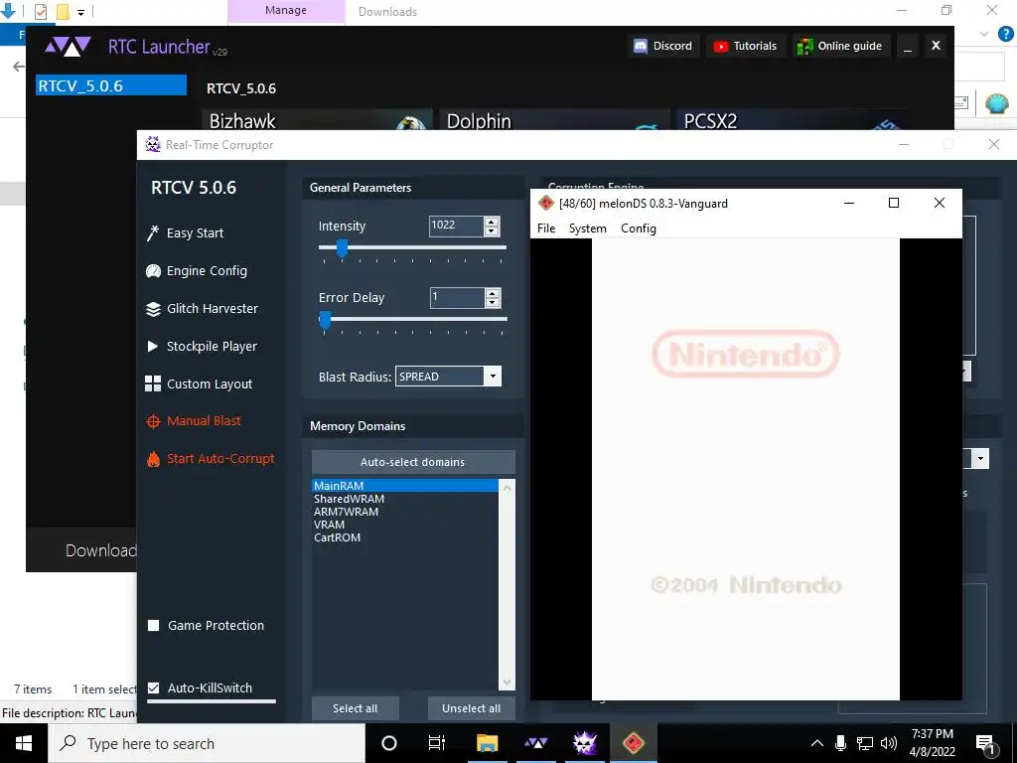Open Engine Config from sidebar
Viewport: 1017px width, 763px height.
[197, 270]
